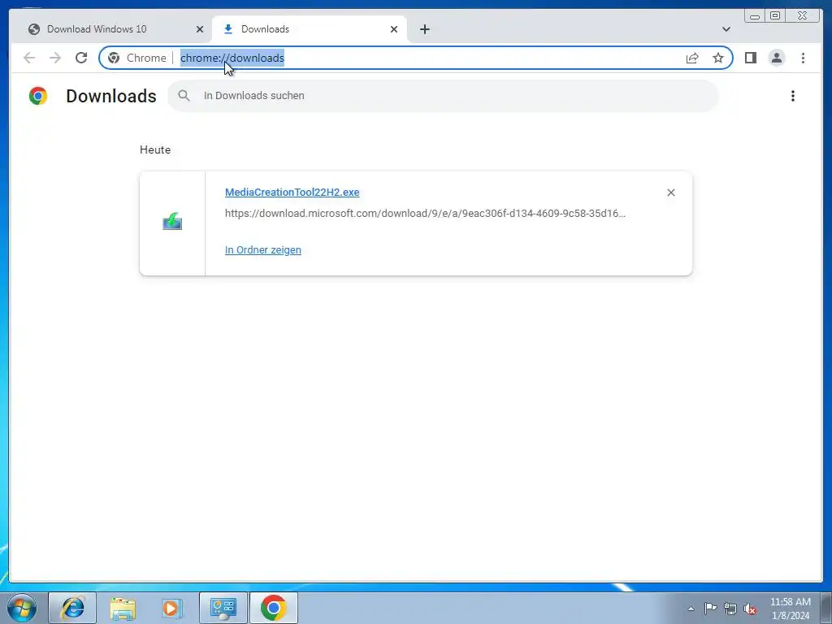Click In Ordner zeigen link

point(262,250)
